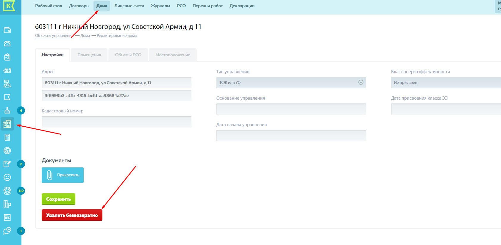Focus the Дата присвоения класса ЭЭ field
The image size is (501, 245).
tap(446, 109)
